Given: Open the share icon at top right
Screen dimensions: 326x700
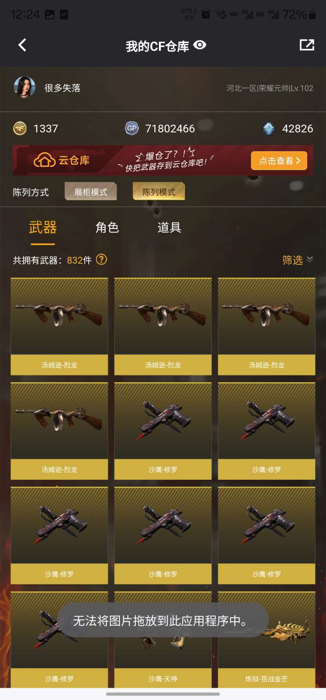Looking at the screenshot, I should [x=307, y=45].
